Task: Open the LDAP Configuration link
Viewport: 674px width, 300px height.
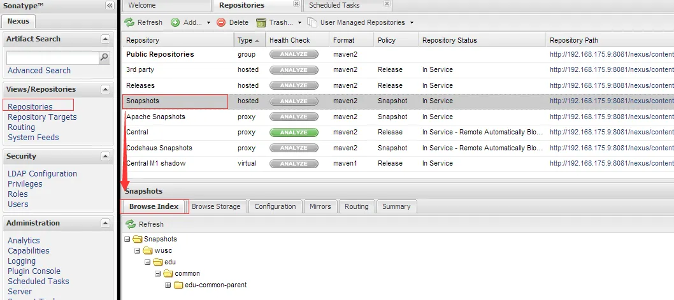Action: [42, 174]
